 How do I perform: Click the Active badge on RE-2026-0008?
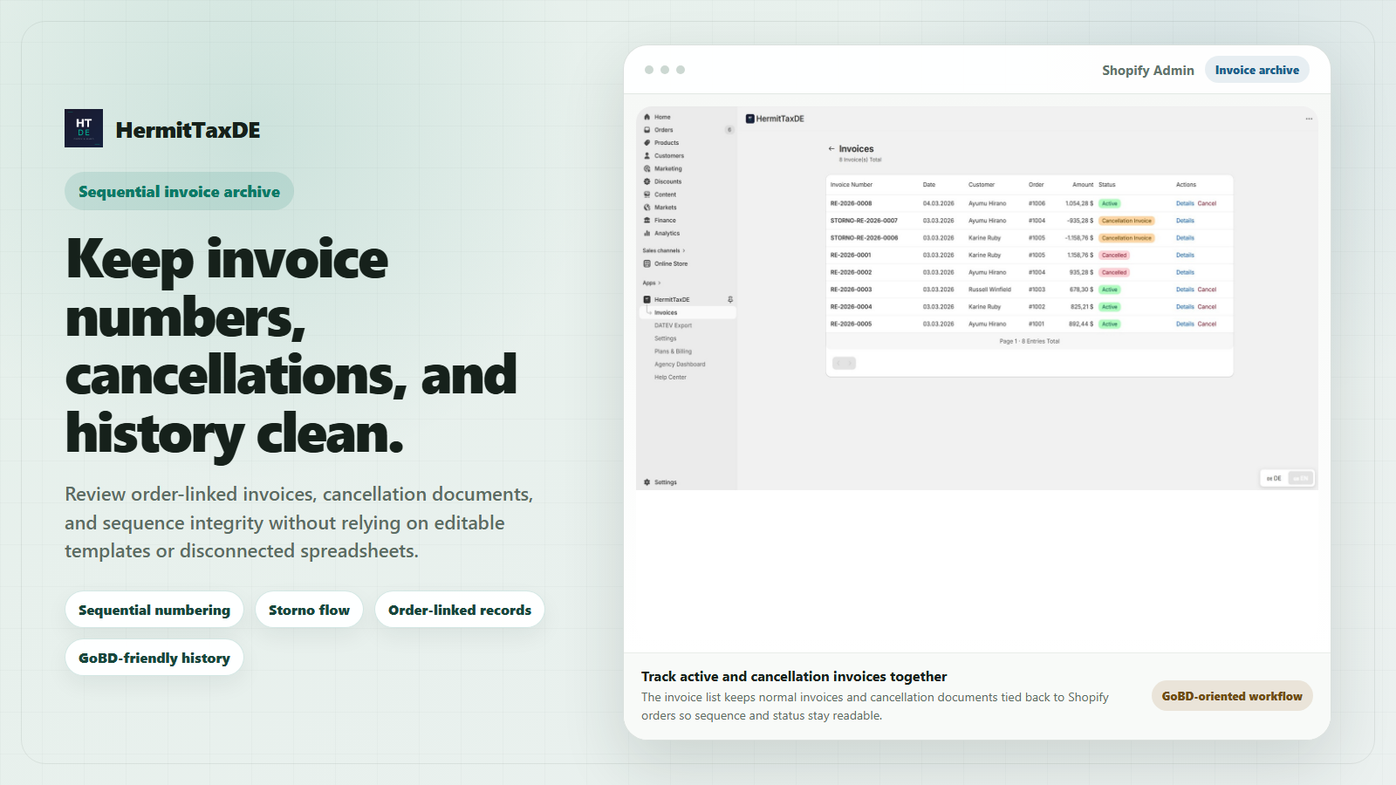coord(1110,203)
